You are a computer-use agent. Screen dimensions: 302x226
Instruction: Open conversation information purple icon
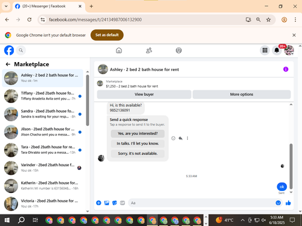point(286,69)
